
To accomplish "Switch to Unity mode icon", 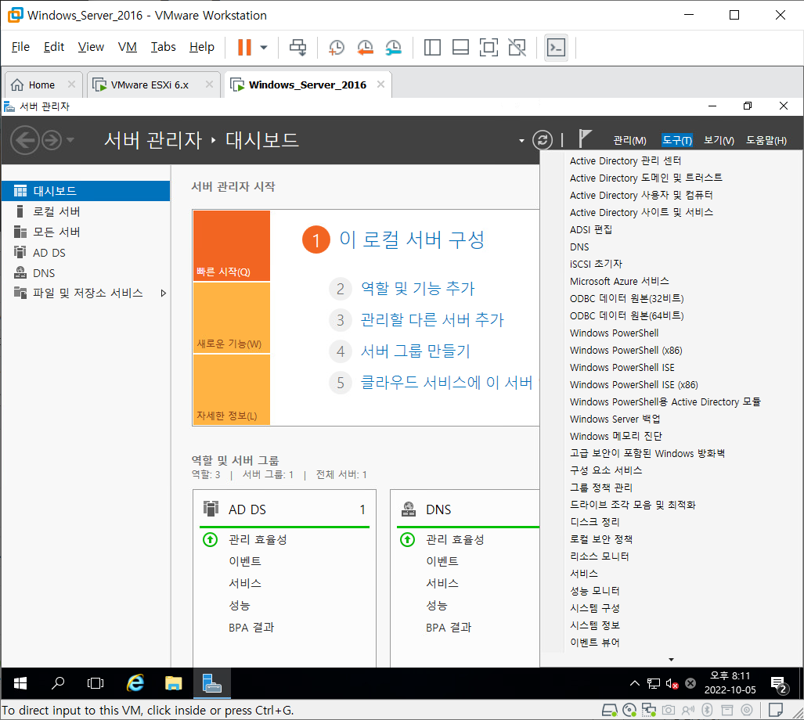I will click(517, 47).
